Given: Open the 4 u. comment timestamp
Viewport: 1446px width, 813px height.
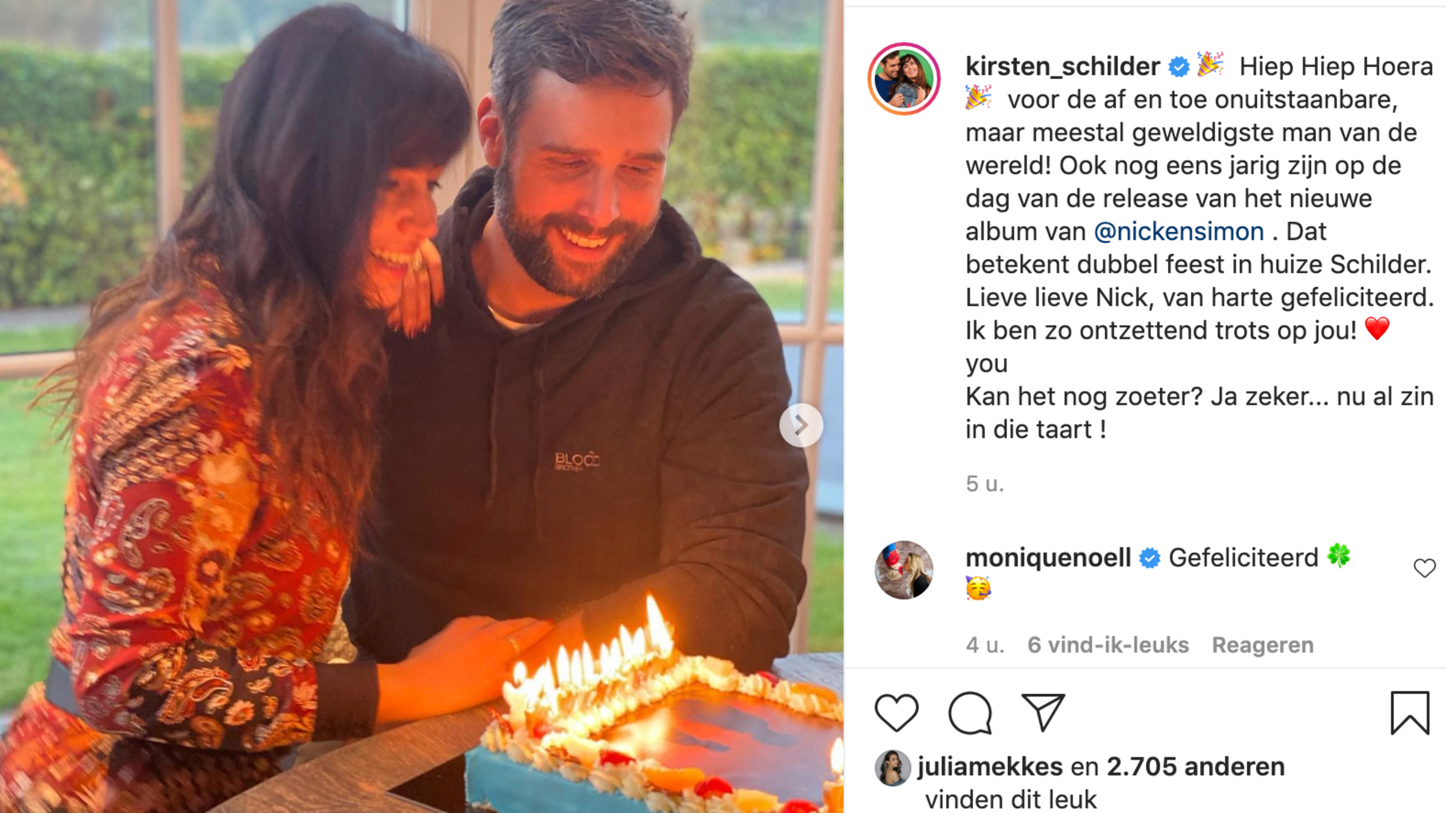Looking at the screenshot, I should point(985,645).
